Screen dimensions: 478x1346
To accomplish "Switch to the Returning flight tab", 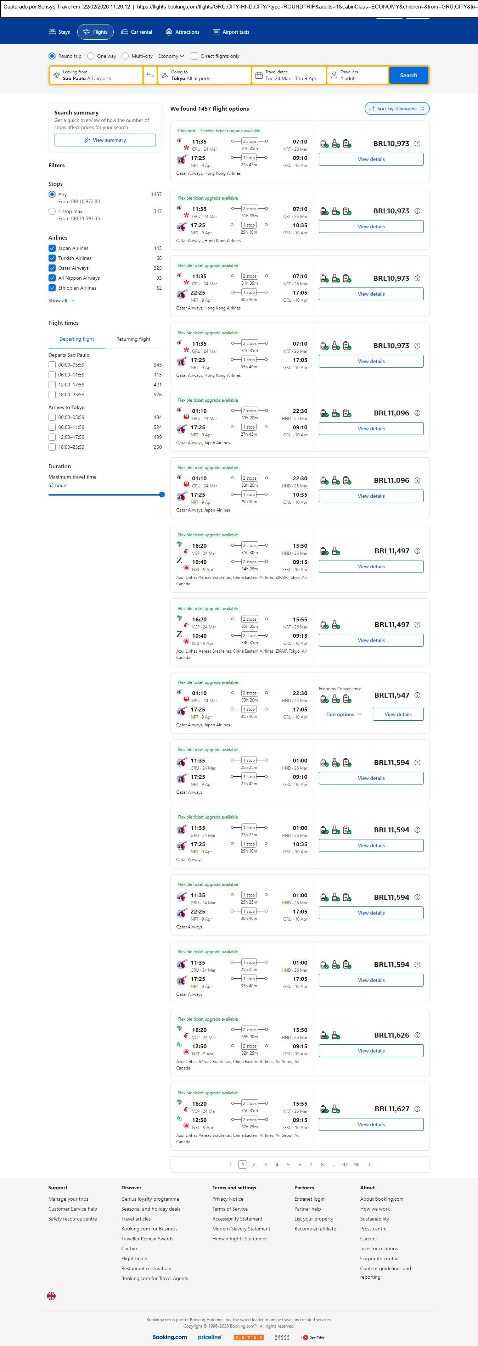I will pos(133,339).
